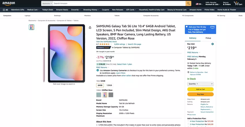Switch to the Pickup tab

[208, 38]
